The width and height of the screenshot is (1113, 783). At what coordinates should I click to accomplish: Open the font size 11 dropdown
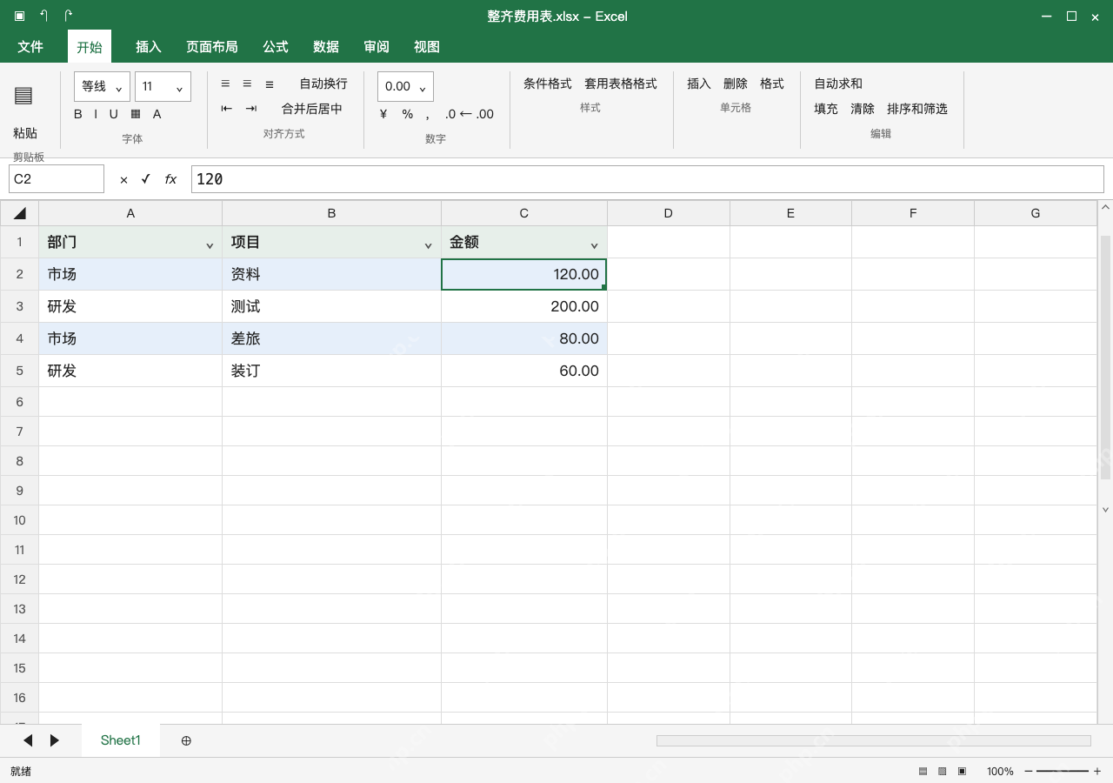[163, 86]
